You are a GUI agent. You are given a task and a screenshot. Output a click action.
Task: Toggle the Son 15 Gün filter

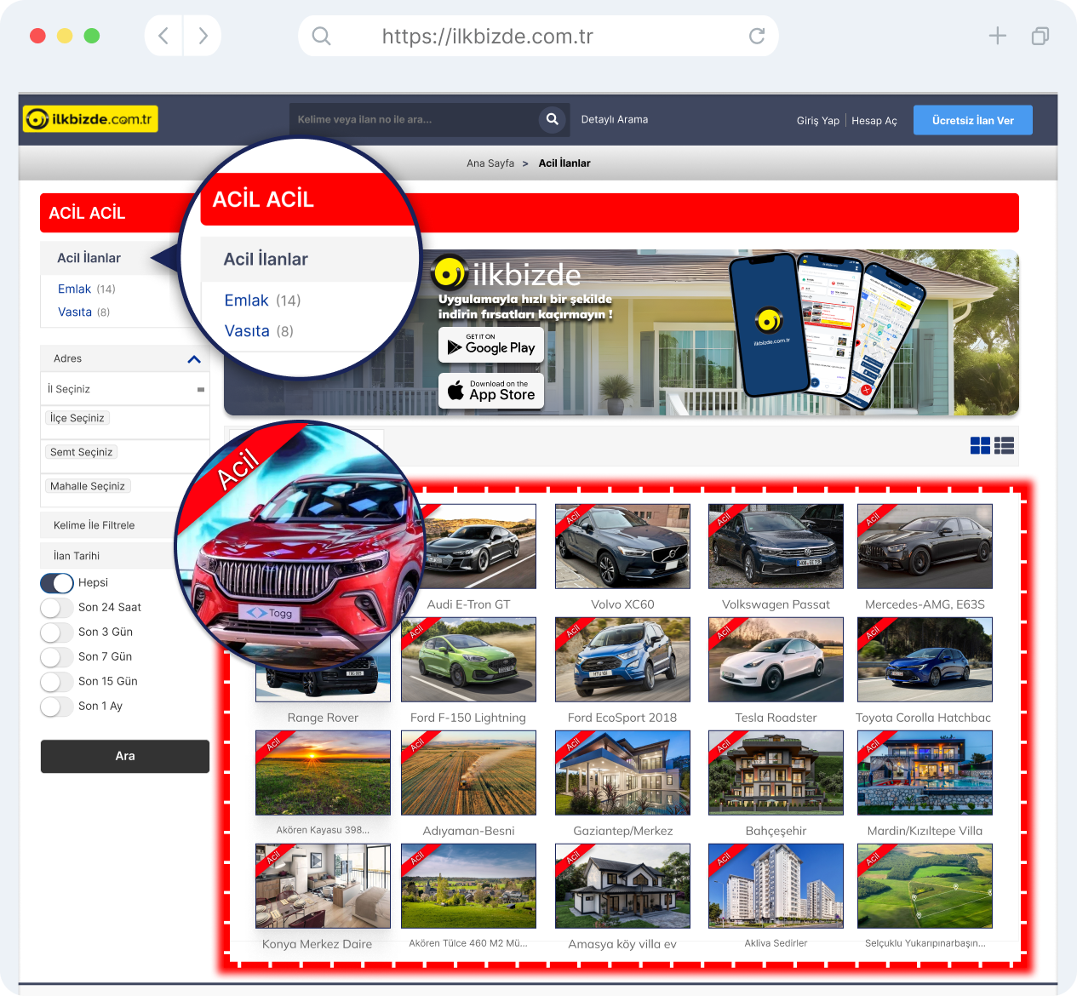[57, 682]
